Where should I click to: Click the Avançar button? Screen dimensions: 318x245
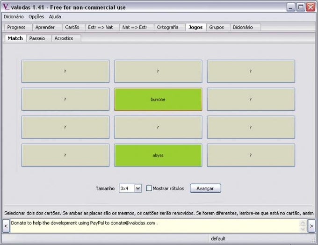tap(205, 188)
